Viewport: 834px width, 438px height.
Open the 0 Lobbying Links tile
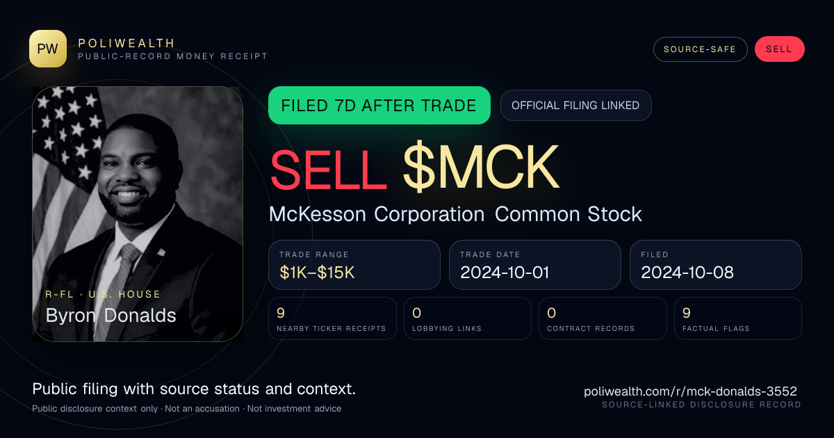pyautogui.click(x=468, y=318)
